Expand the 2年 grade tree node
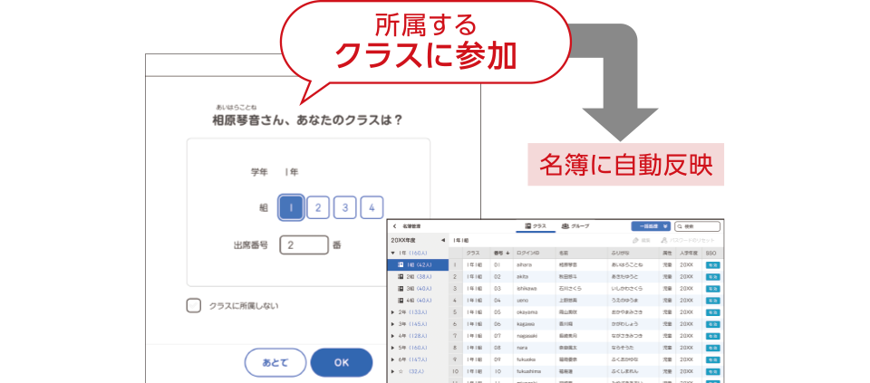 [391, 311]
